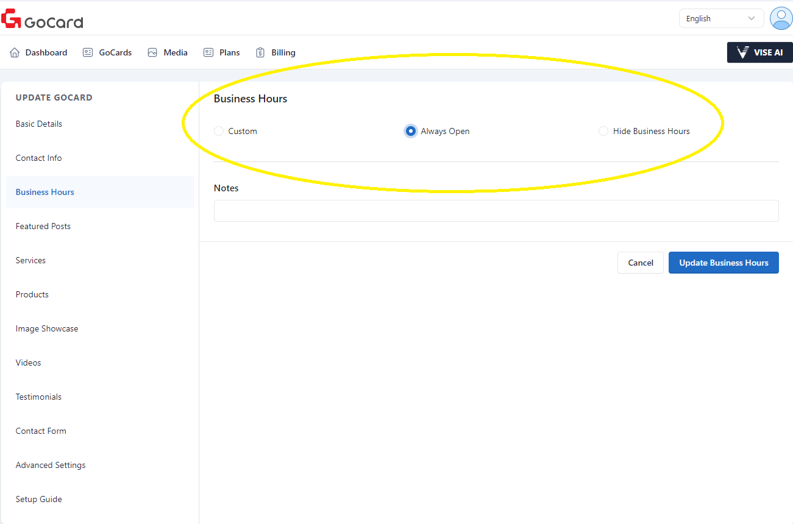Open Advanced Settings in sidebar
The width and height of the screenshot is (793, 524).
[51, 465]
